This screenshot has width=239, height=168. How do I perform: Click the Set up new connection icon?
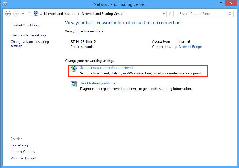(x=74, y=69)
